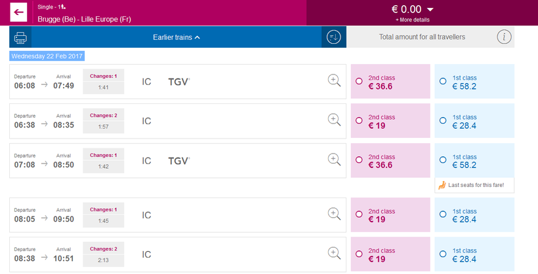Image resolution: width=538 pixels, height=274 pixels.
Task: Expand Earlier trains
Action: click(x=176, y=37)
